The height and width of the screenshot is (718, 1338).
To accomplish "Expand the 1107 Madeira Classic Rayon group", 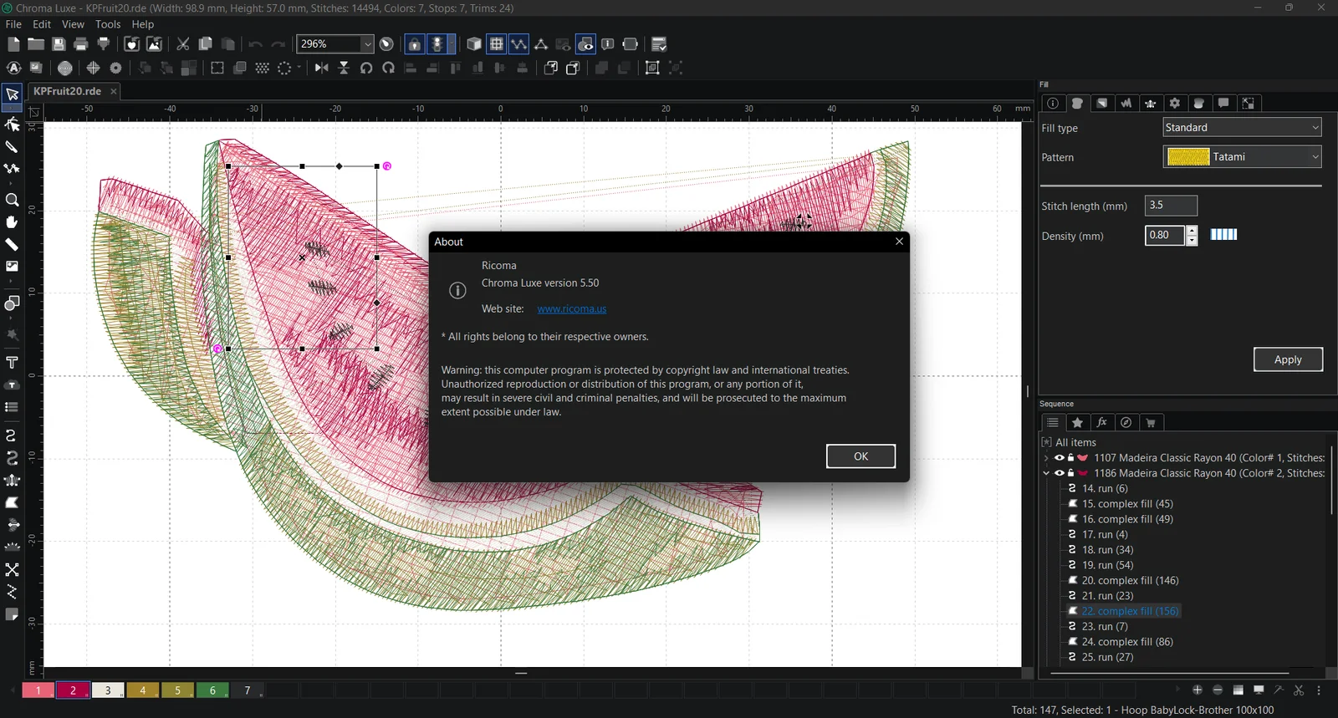I will click(1046, 458).
